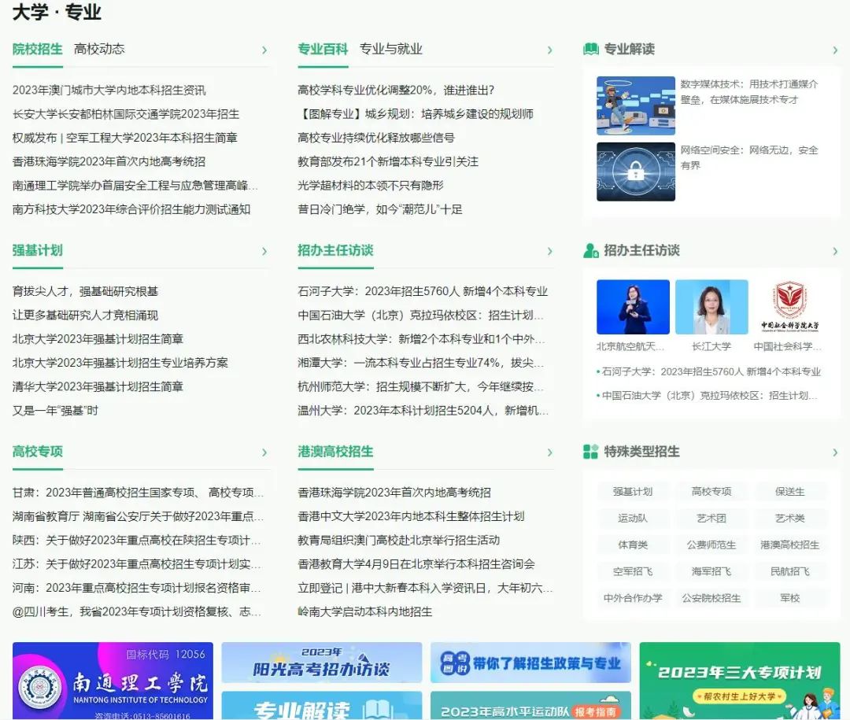The image size is (850, 720).
Task: Expand the 院校招生 section via its chevron
Action: [266, 49]
